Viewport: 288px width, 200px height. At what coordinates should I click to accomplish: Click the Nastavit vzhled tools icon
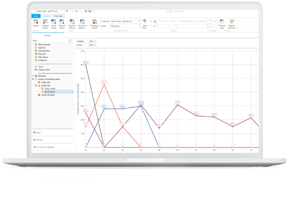45,24
